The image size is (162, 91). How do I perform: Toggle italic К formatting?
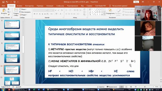(x=37, y=14)
